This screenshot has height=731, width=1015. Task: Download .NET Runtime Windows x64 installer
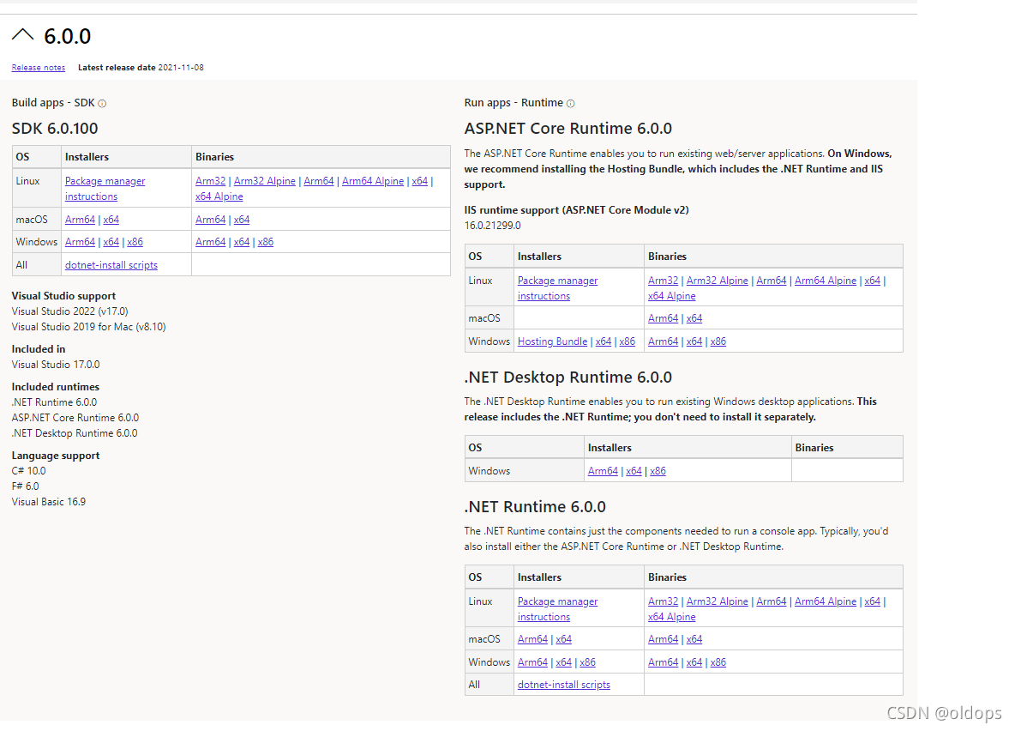[x=564, y=662]
